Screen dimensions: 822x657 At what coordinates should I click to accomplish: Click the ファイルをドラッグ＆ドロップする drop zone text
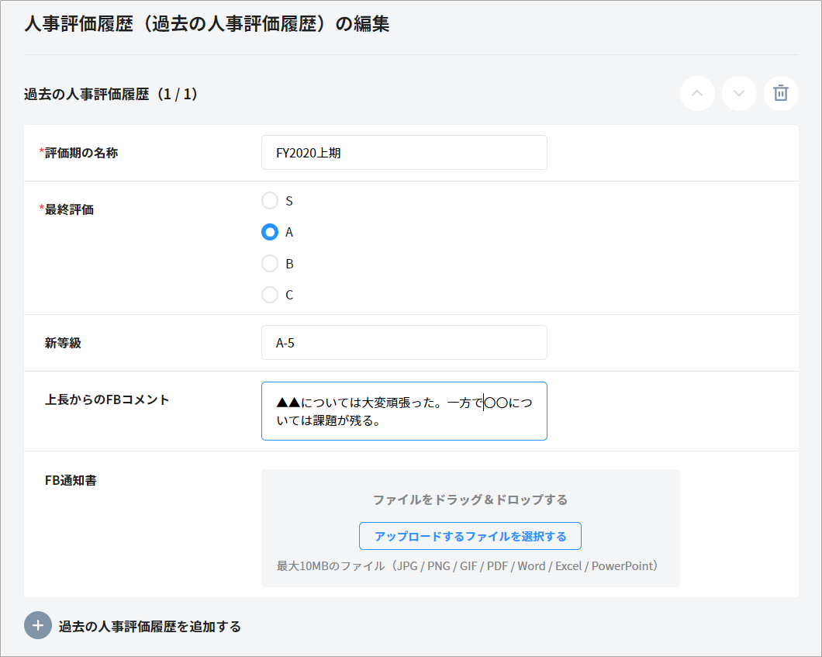470,500
